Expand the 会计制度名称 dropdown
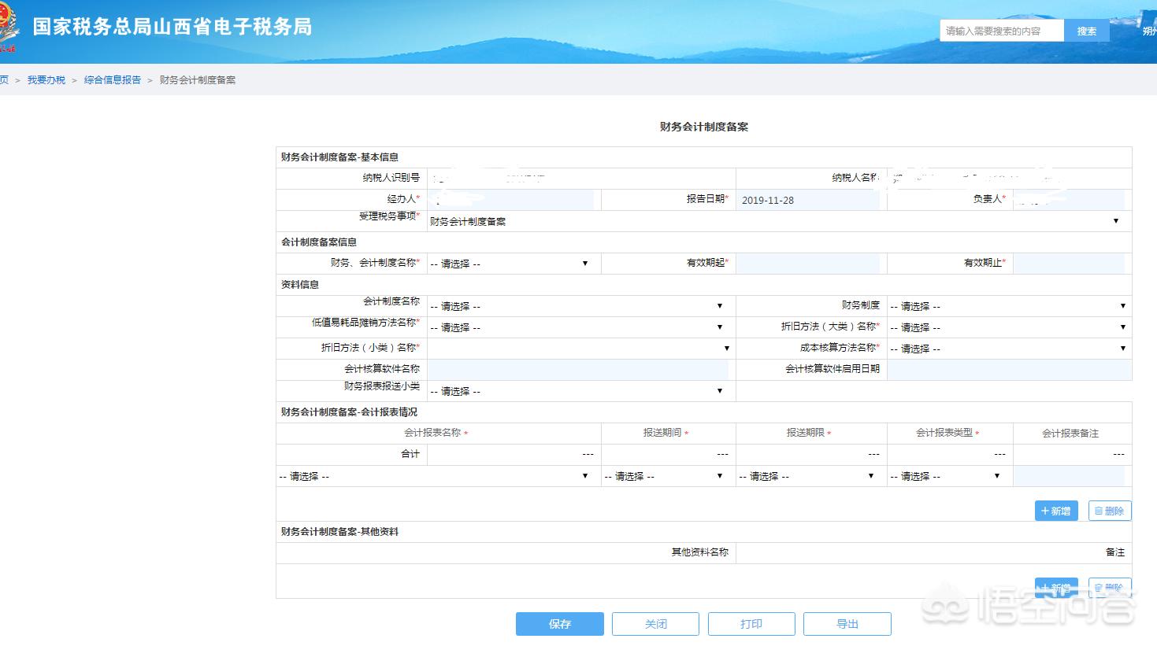Image resolution: width=1157 pixels, height=646 pixels. 718,305
